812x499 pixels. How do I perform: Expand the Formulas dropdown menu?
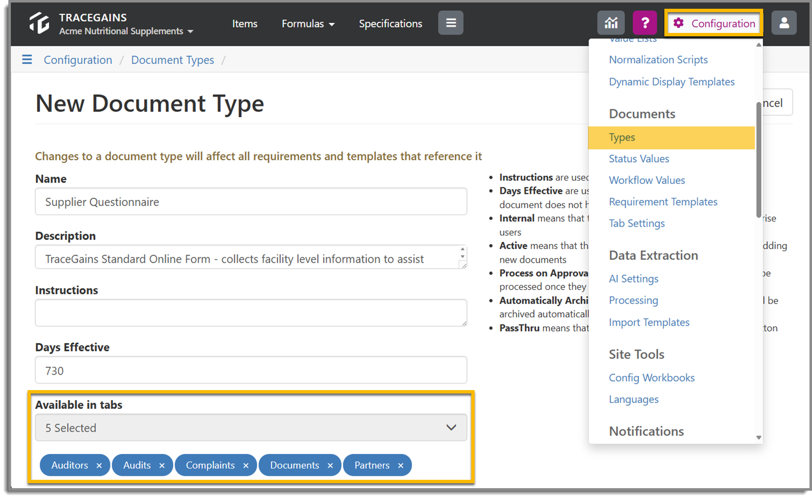pyautogui.click(x=308, y=24)
